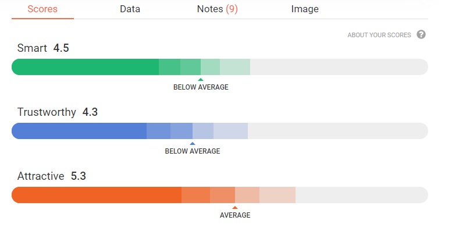Open the Notes (9) tab
The image size is (459, 238).
[x=217, y=9]
